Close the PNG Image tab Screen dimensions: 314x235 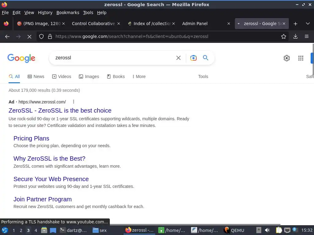63,24
